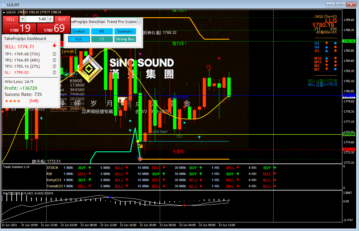Click the orange square next to H4
The image size is (359, 231).
[x=336, y=47]
